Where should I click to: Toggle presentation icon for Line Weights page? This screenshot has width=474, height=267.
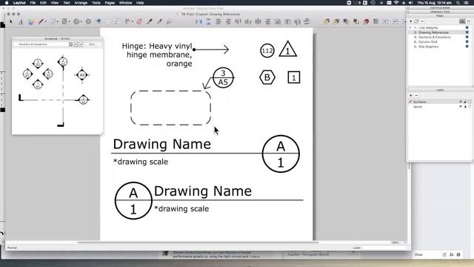pyautogui.click(x=467, y=27)
